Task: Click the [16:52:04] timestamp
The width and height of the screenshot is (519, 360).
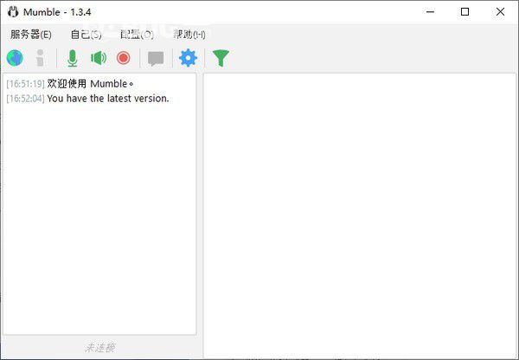Action: (x=25, y=99)
